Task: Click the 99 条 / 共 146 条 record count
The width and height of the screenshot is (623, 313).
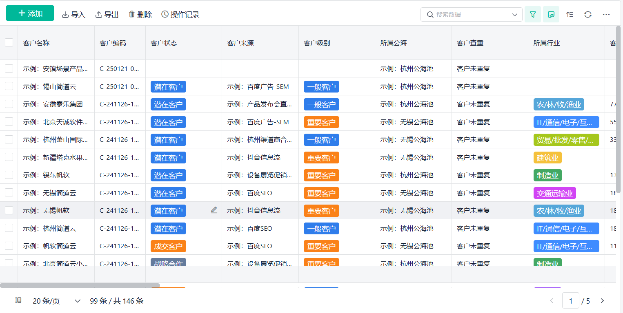Action: (x=117, y=301)
